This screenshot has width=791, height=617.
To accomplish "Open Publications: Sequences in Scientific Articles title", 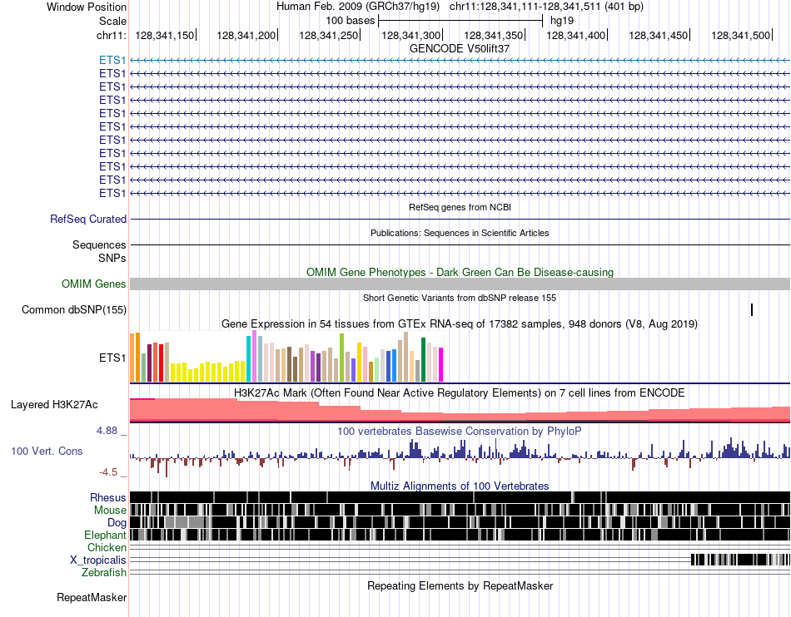I will click(460, 233).
